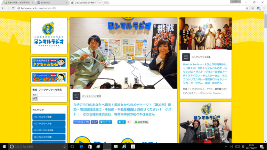Open a new tab
The image size is (267, 150).
point(106,3)
